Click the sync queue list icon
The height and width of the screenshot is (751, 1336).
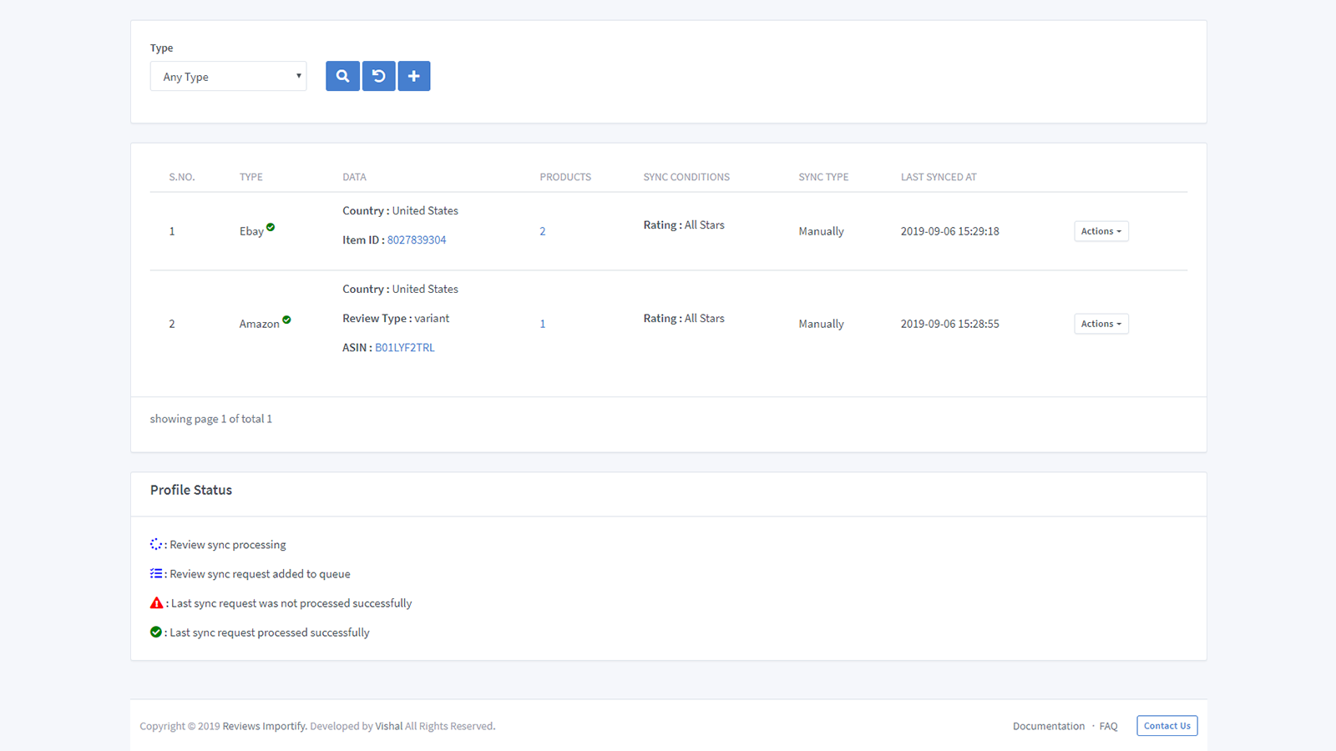(x=156, y=573)
